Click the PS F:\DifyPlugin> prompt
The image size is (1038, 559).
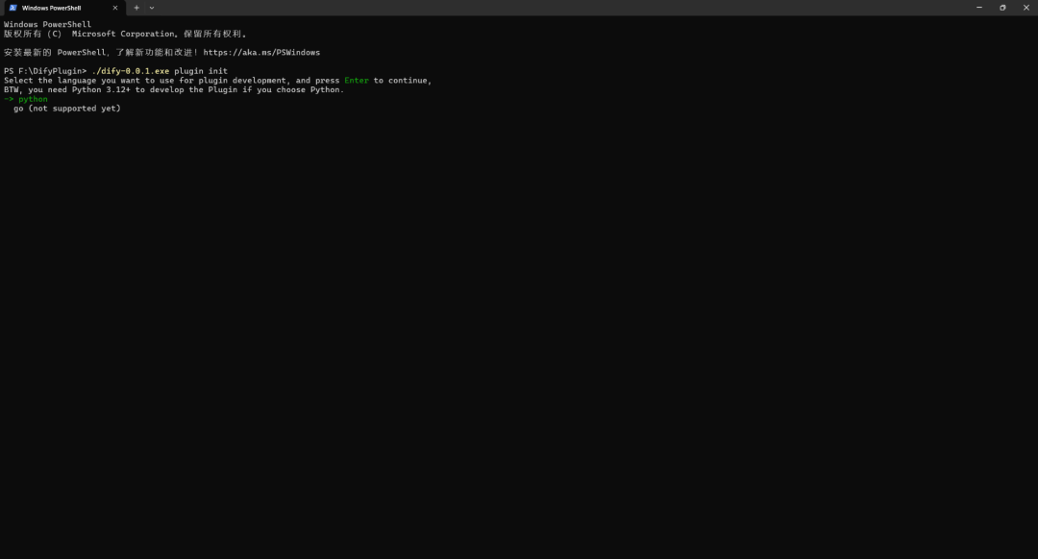(45, 71)
